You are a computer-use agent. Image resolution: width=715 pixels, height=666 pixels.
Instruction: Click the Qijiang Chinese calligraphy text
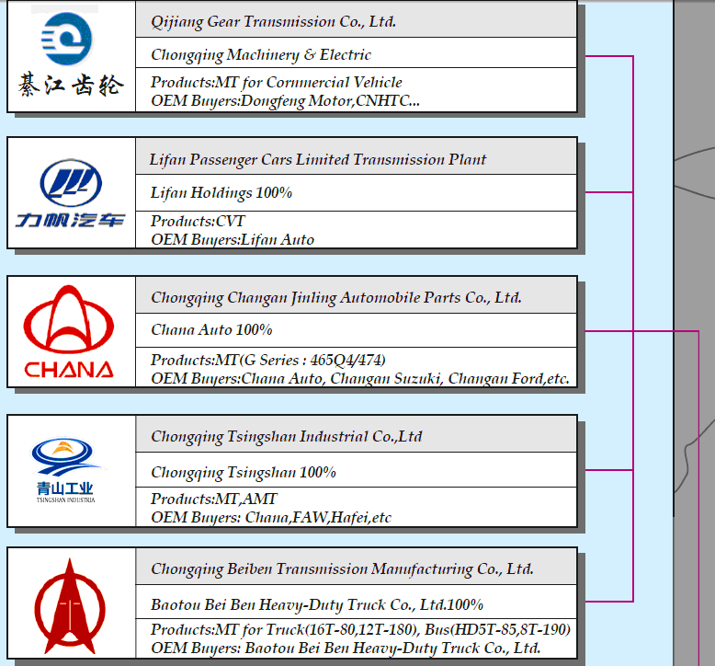coord(71,86)
